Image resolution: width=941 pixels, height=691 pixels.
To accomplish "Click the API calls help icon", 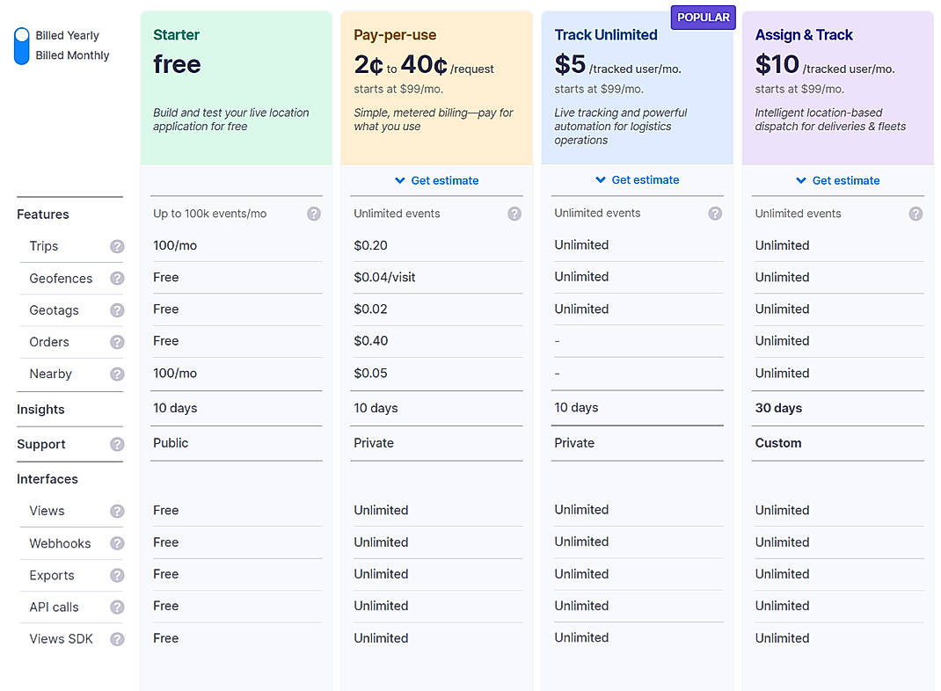I will tap(117, 607).
